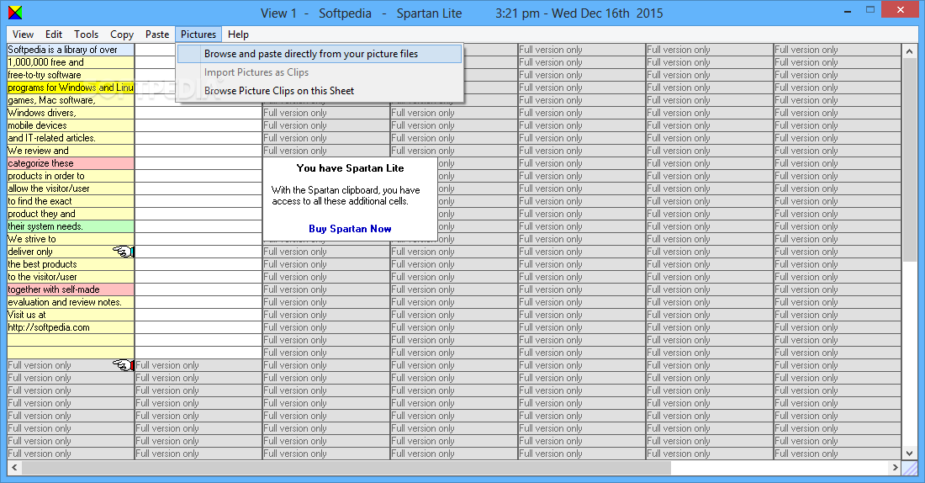Choose 'Browse and paste directly from your picture files'
Image resolution: width=925 pixels, height=483 pixels.
tap(320, 54)
